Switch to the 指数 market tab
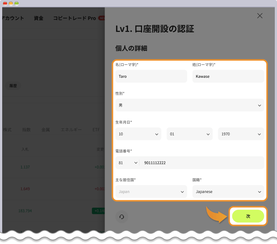 [26, 130]
